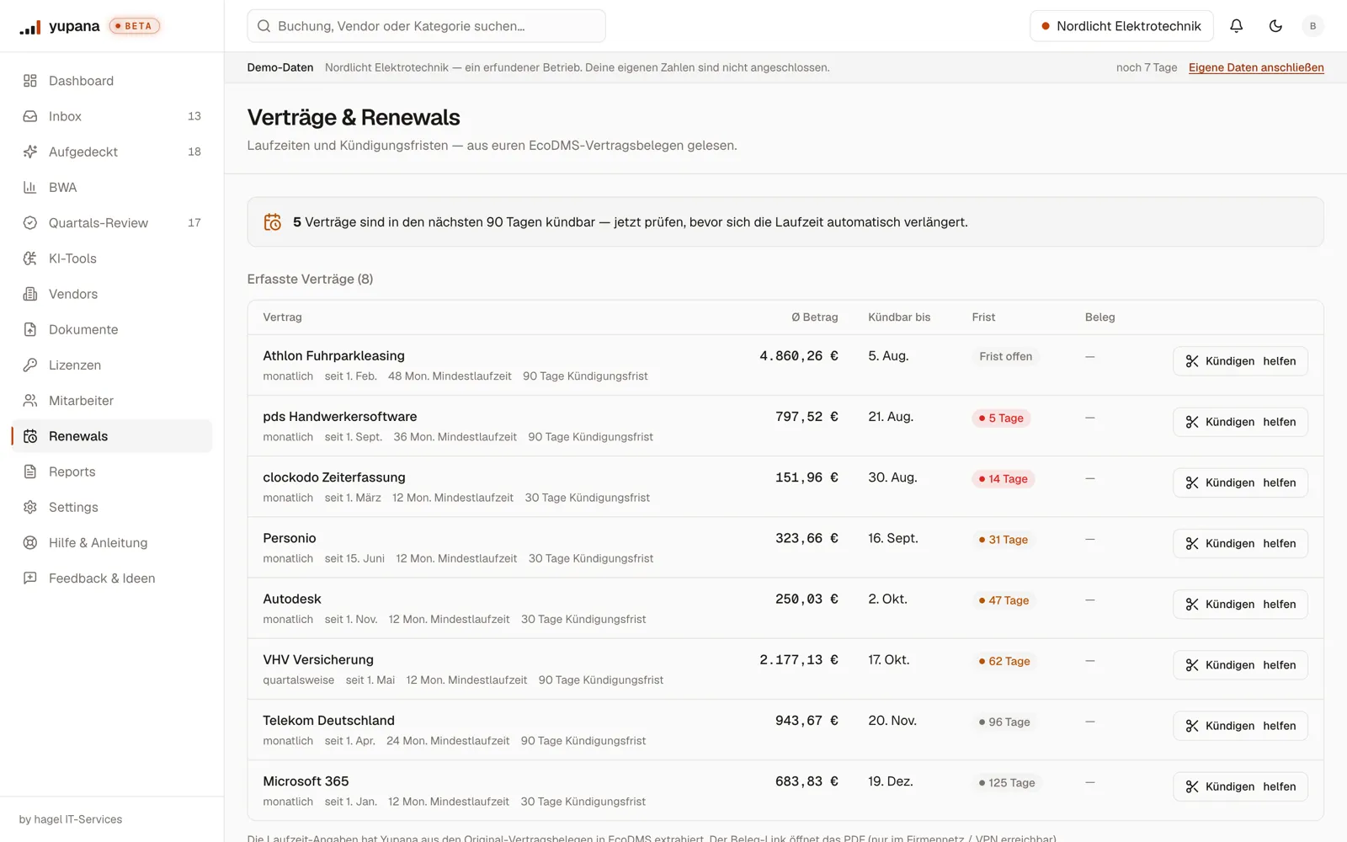Click the Vendors building icon
This screenshot has height=842, width=1347.
[x=30, y=294]
